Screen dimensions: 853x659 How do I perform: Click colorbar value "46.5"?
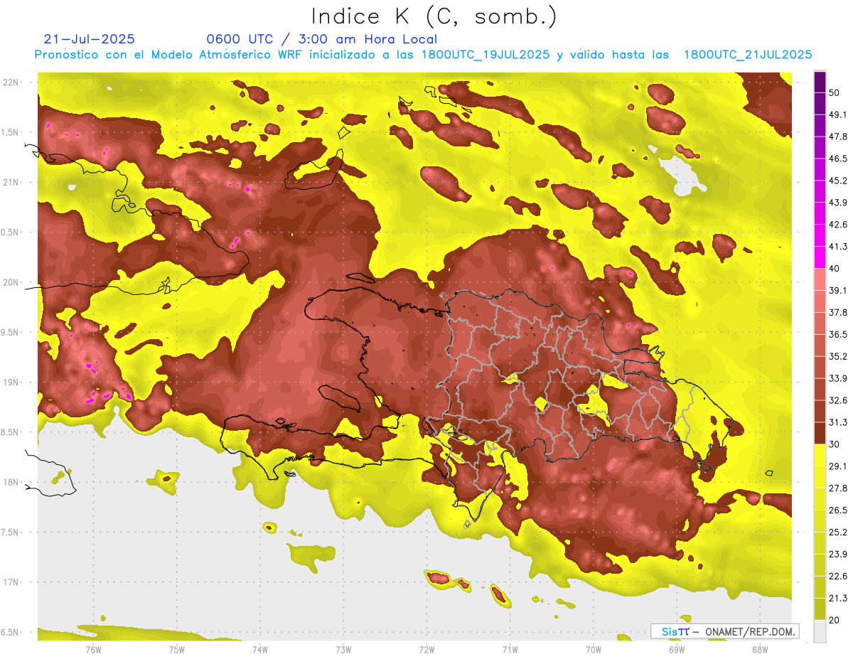838,158
